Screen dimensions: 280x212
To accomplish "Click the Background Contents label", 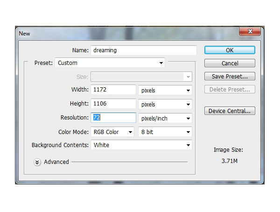I will pyautogui.click(x=60, y=145).
